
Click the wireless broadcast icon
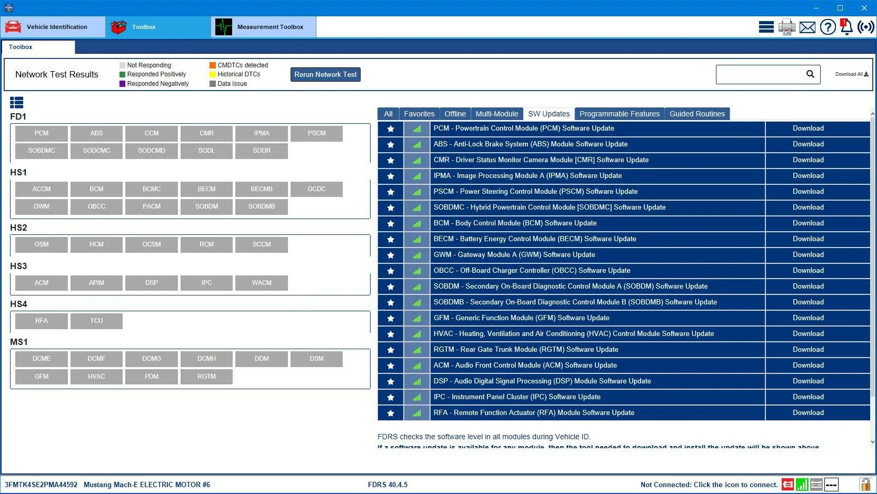tap(865, 27)
